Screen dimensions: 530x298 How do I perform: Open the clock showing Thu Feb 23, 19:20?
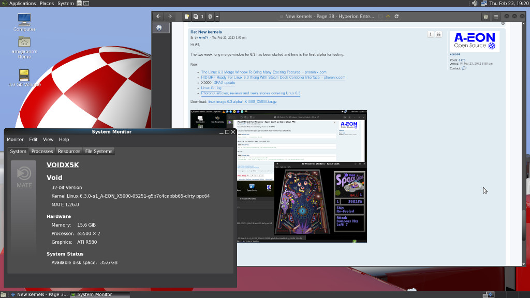[509, 4]
